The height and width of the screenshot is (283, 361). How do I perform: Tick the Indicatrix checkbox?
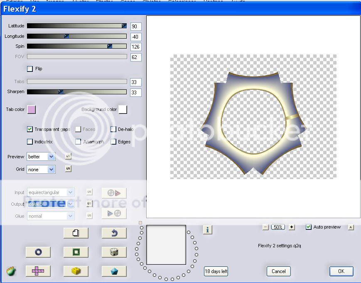coord(30,142)
